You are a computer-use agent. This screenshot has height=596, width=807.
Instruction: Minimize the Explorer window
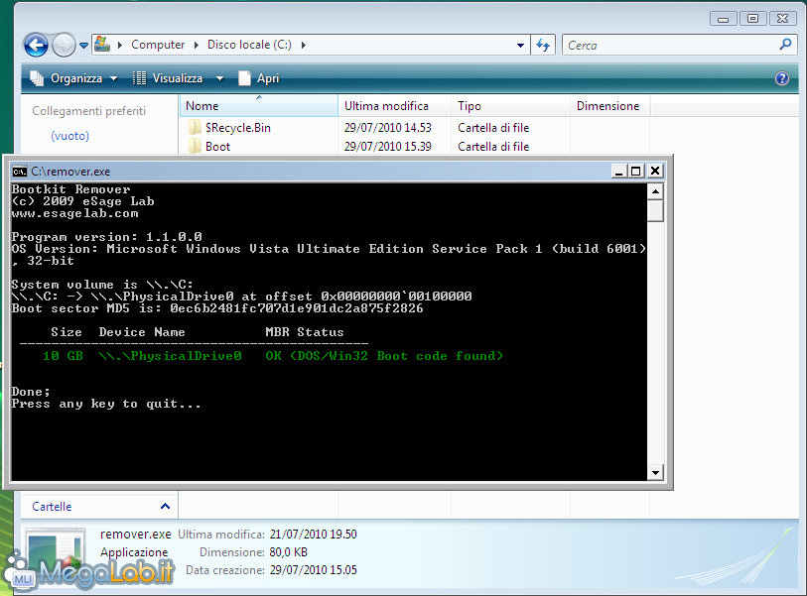[x=723, y=19]
